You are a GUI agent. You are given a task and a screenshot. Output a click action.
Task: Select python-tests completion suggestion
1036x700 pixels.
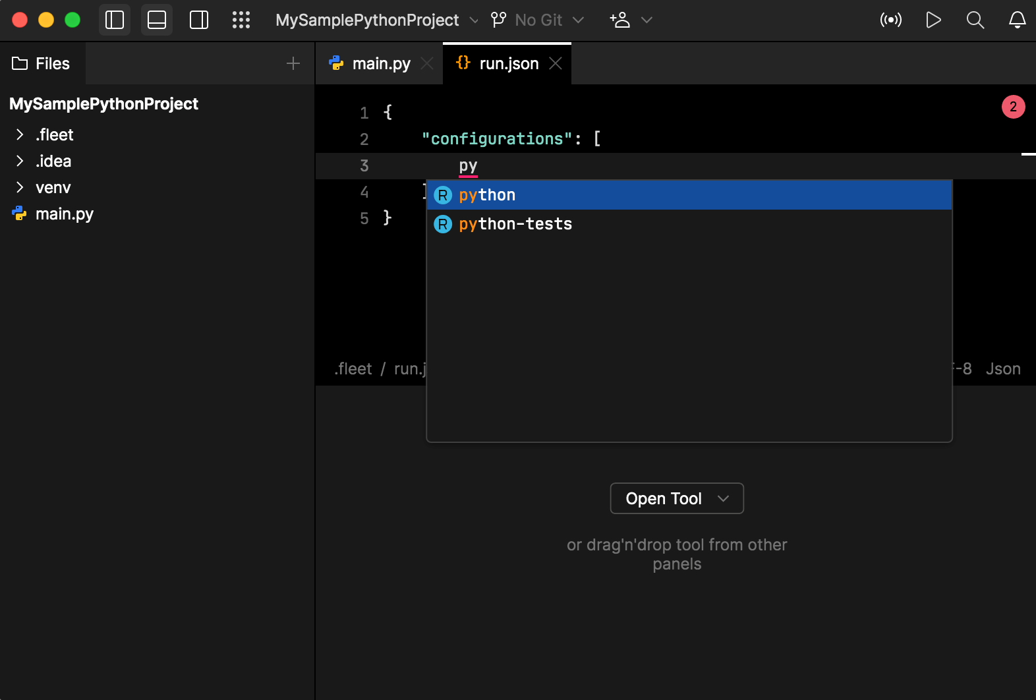(x=515, y=224)
